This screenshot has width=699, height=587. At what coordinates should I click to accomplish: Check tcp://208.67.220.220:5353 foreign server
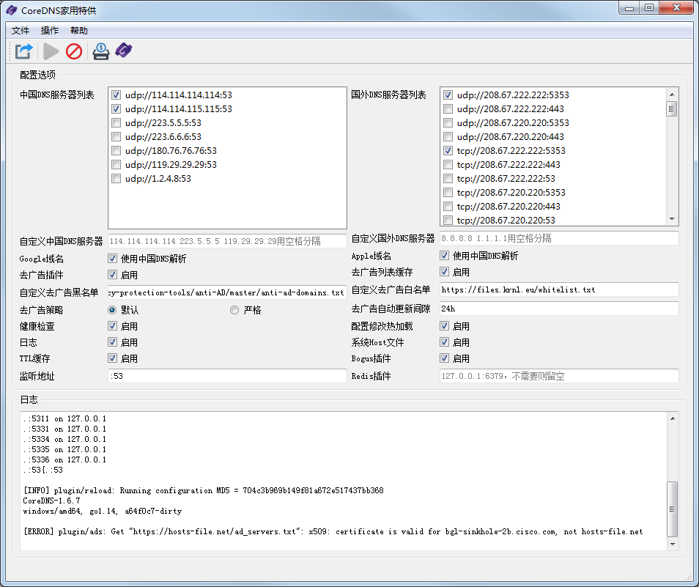coord(448,192)
